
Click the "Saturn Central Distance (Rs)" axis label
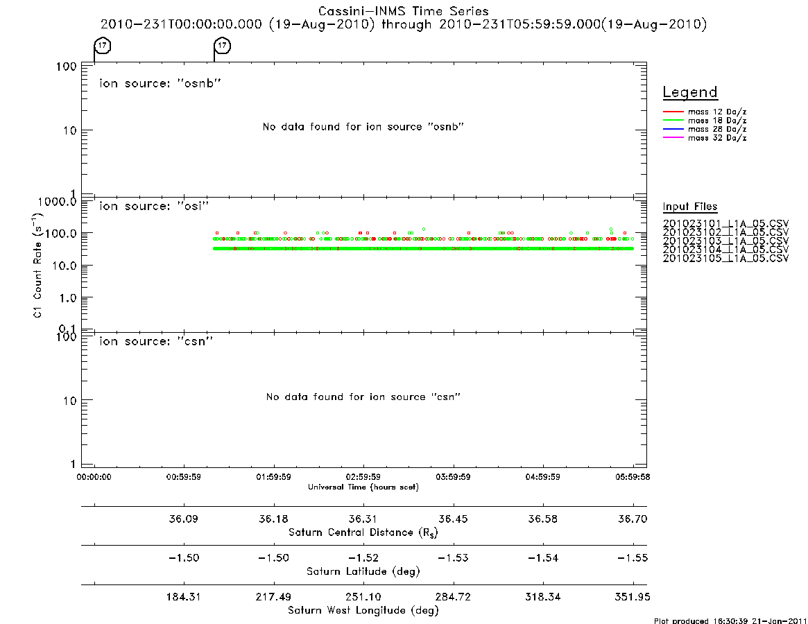(363, 532)
